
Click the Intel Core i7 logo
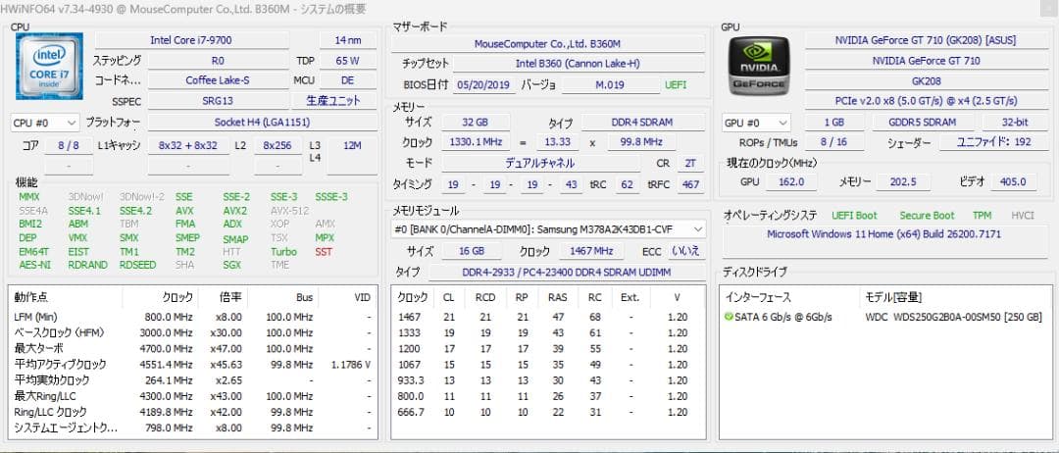click(x=49, y=66)
